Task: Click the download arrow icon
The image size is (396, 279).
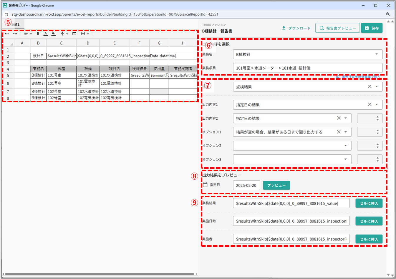Action: click(284, 28)
